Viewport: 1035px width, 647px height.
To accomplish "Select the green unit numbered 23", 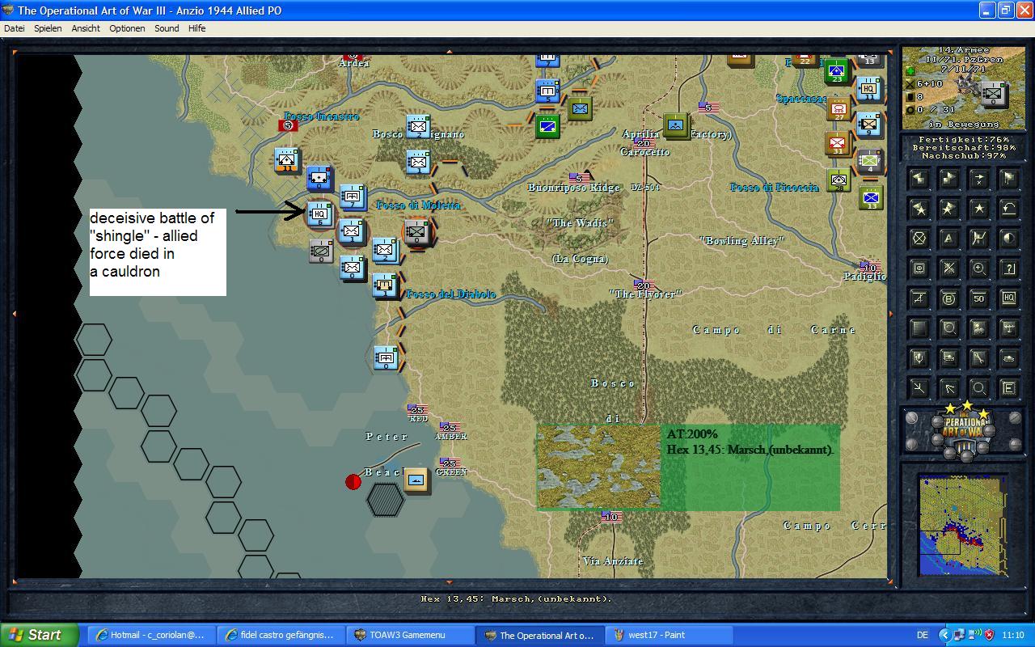I will click(x=837, y=71).
